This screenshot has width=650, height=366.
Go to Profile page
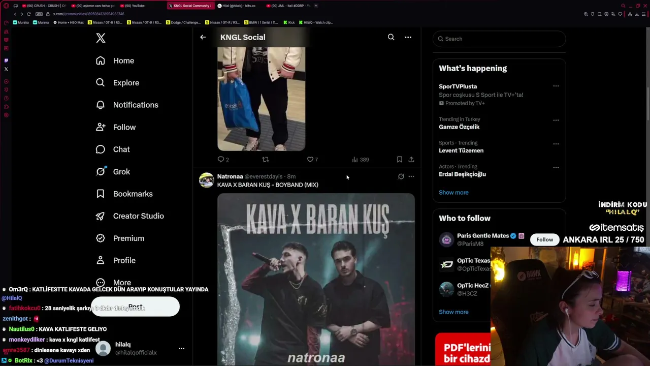[116, 260]
